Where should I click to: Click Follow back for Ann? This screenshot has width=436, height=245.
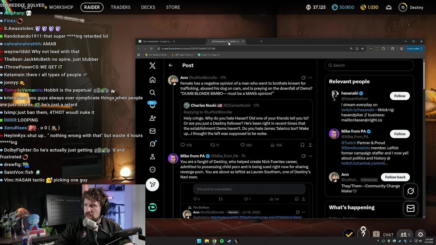click(x=395, y=177)
